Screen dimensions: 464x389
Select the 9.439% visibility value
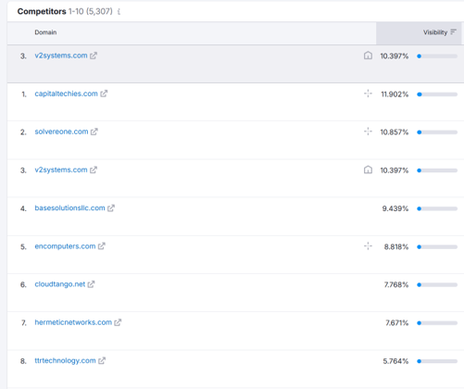395,208
